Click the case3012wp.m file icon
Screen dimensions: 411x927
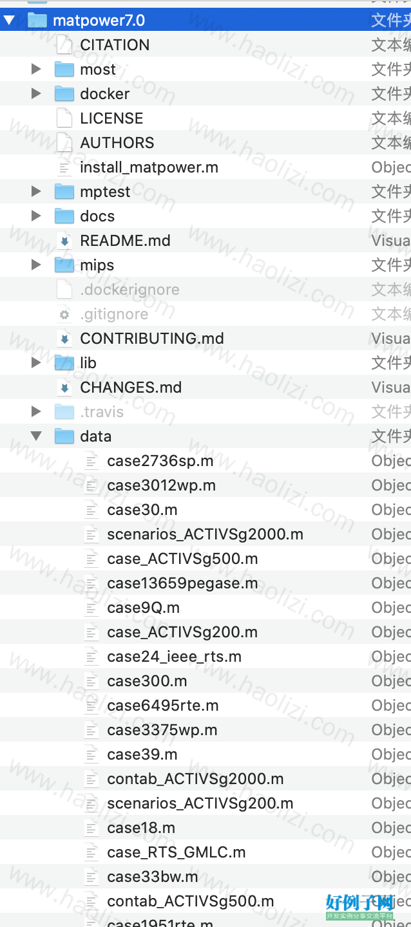[91, 485]
